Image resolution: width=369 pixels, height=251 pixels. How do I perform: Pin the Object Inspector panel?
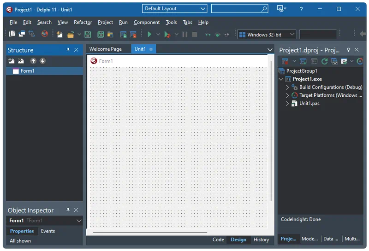[68, 210]
